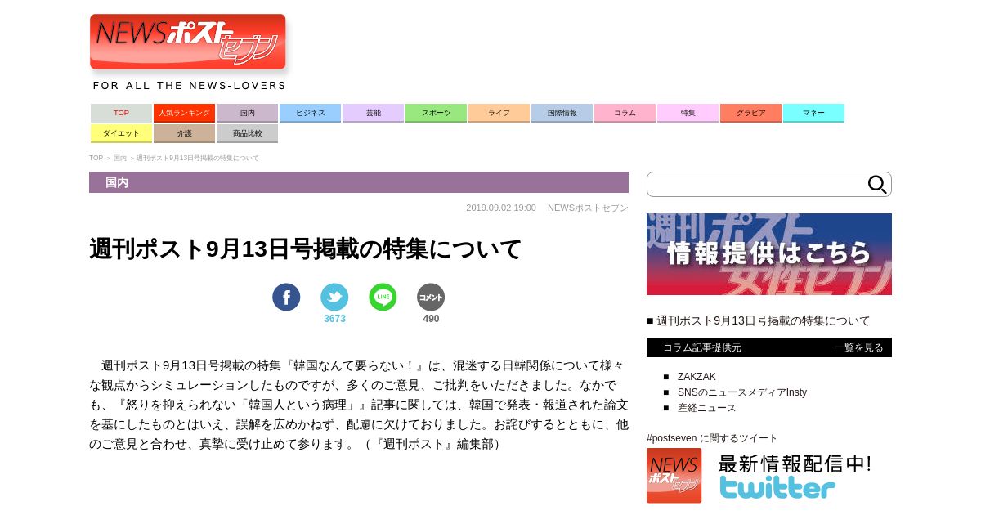Screen dimensions: 981x515
Task: Click the NEWSポストセブン logo
Action: pyautogui.click(x=188, y=42)
